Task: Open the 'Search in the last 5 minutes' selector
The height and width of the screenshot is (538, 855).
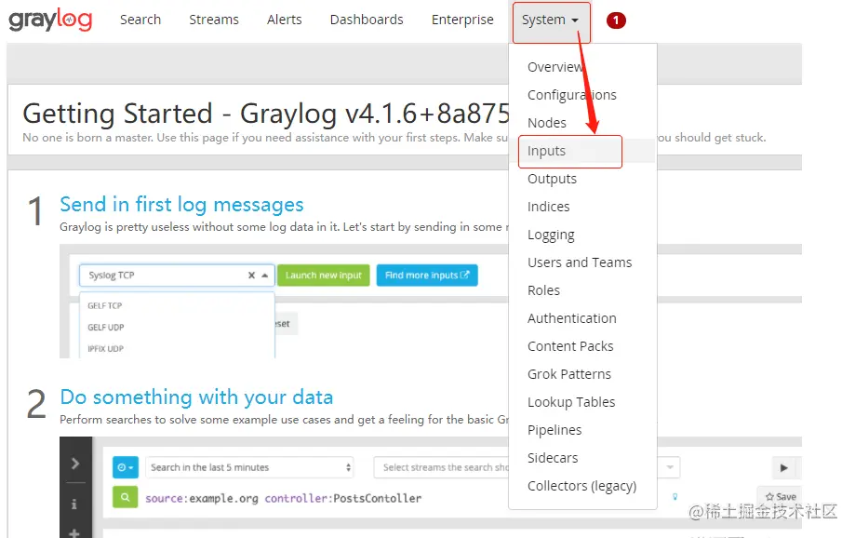Action: pyautogui.click(x=249, y=467)
